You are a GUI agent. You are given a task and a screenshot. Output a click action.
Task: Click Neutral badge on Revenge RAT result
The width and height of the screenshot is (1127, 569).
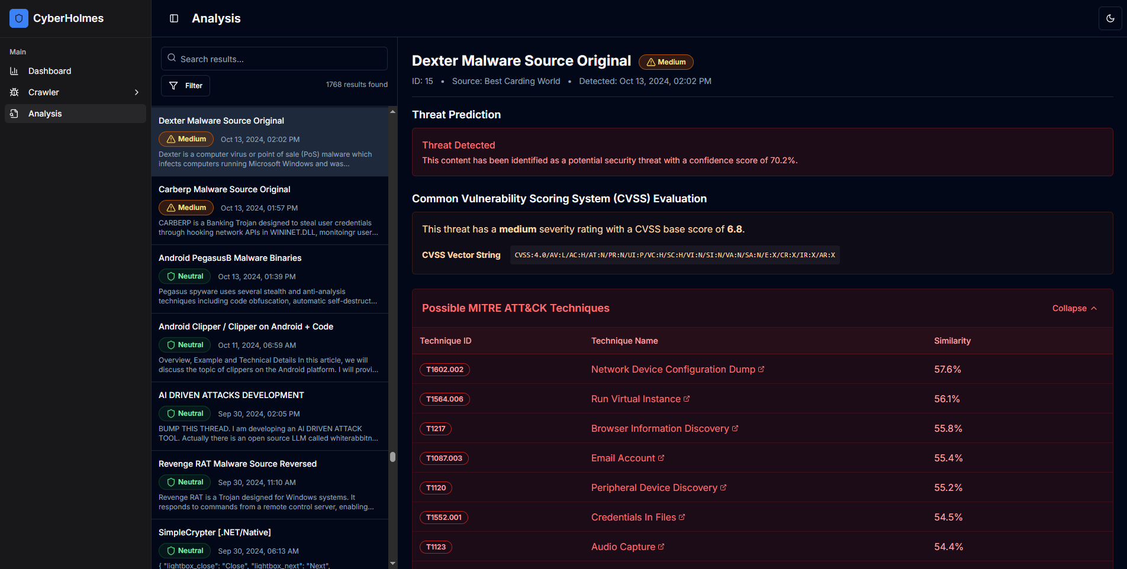click(185, 482)
